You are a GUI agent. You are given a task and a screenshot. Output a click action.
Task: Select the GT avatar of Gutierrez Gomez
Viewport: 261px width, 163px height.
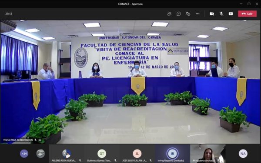[x=102, y=153]
